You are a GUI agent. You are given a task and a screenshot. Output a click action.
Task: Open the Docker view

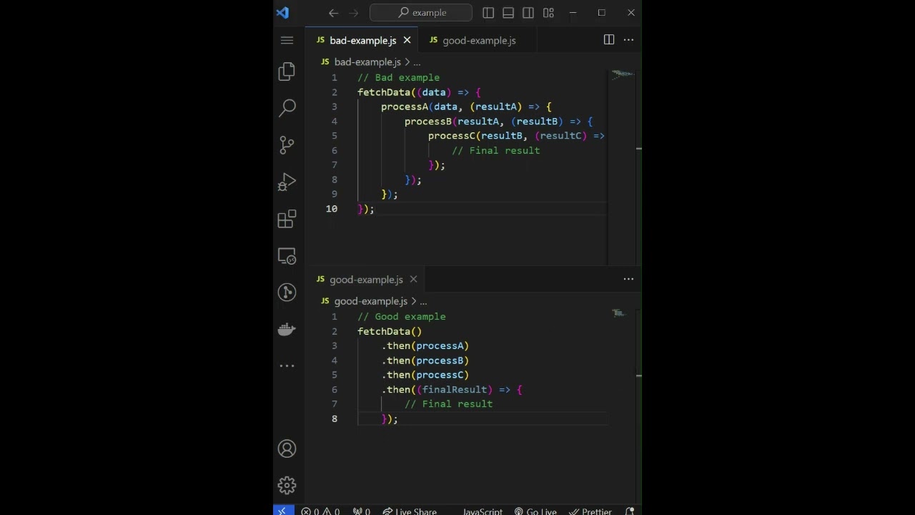tap(287, 329)
